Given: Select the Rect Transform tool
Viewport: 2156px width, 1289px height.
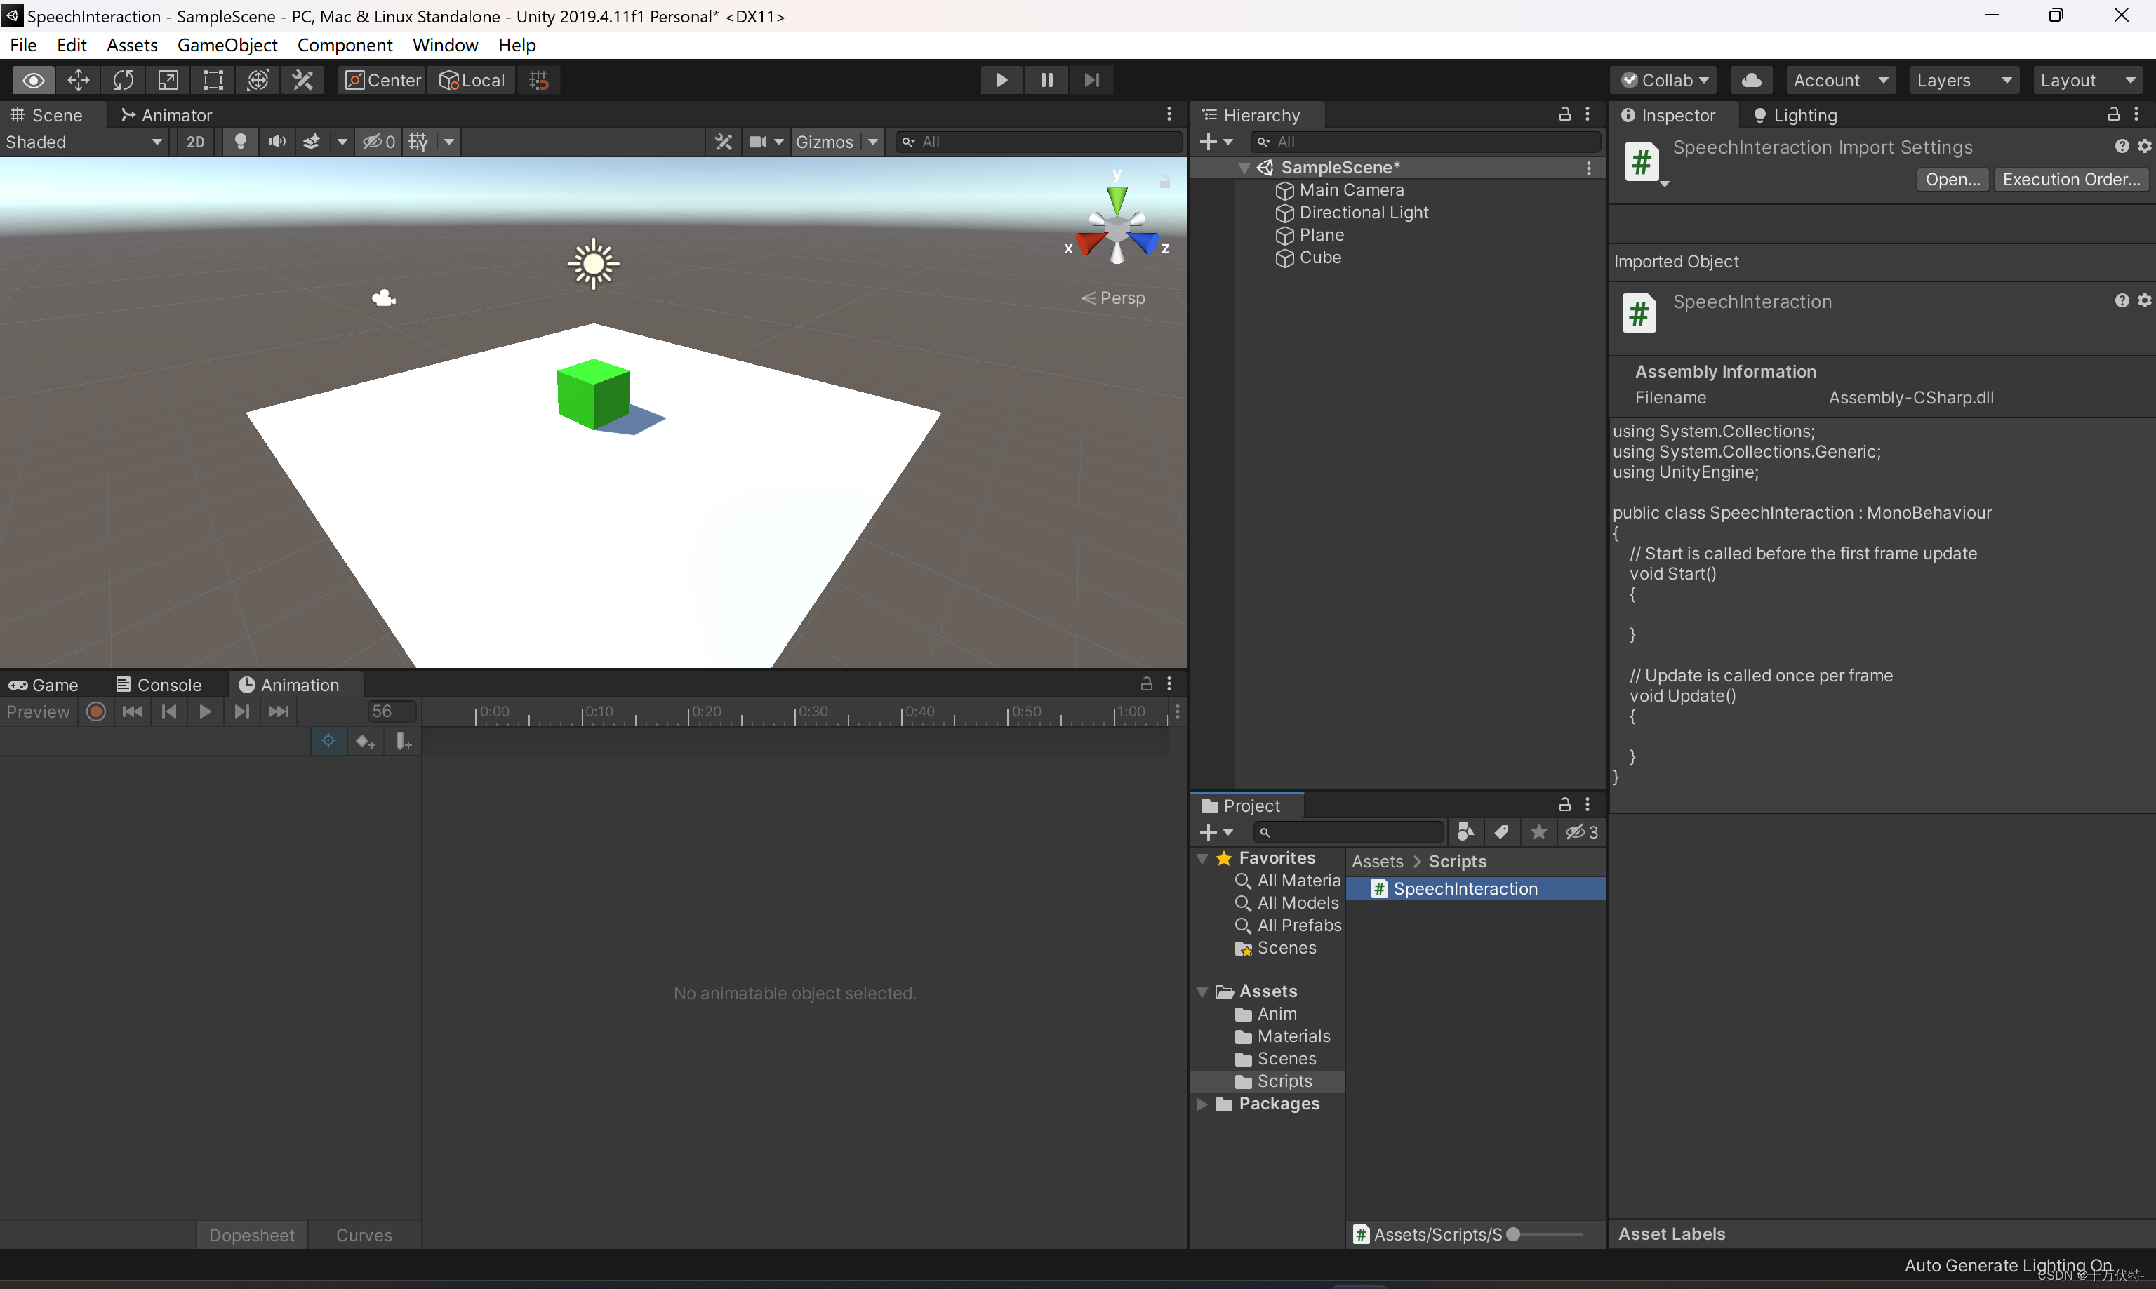Looking at the screenshot, I should pos(213,80).
